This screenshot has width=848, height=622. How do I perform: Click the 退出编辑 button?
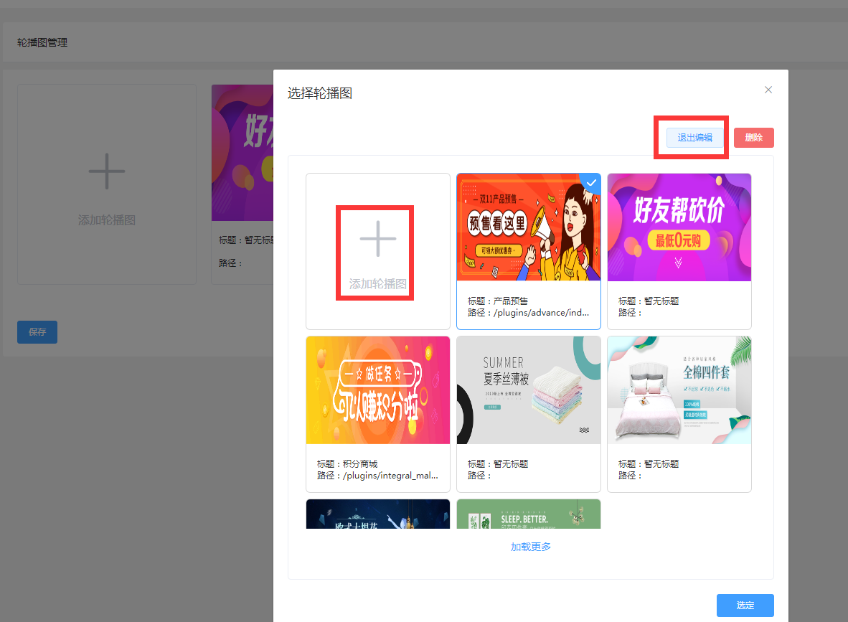tap(694, 137)
